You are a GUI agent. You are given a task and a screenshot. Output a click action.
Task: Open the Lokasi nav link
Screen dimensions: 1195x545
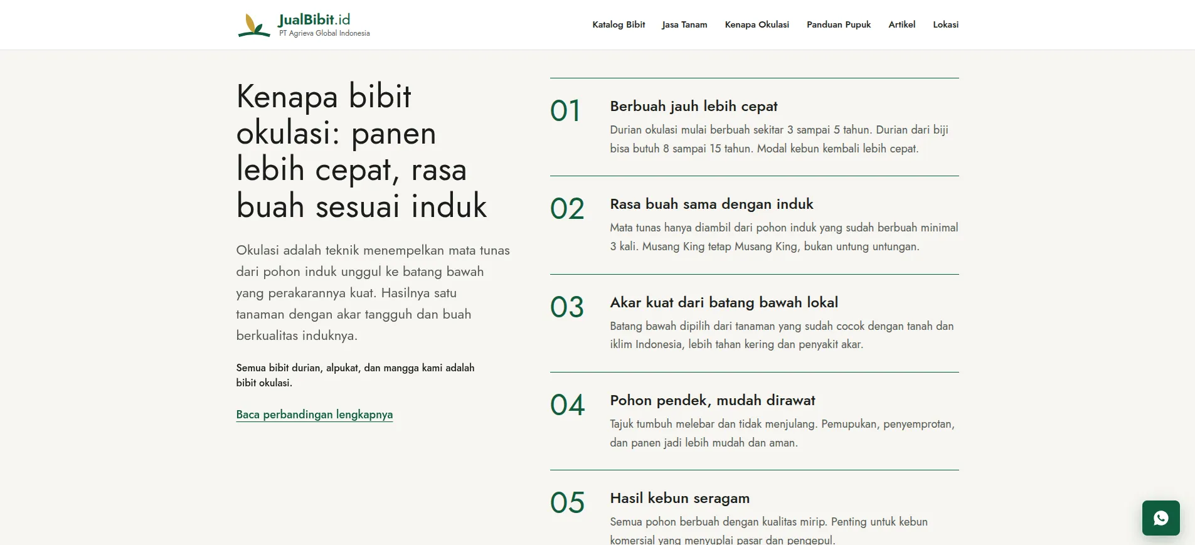(945, 24)
